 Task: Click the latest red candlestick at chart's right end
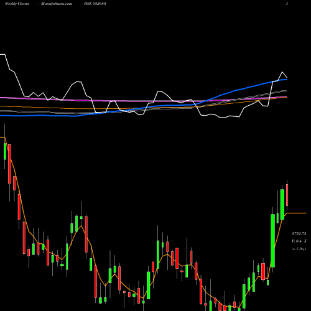point(287,195)
